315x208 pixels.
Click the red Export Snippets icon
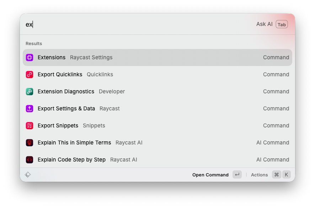(30, 126)
